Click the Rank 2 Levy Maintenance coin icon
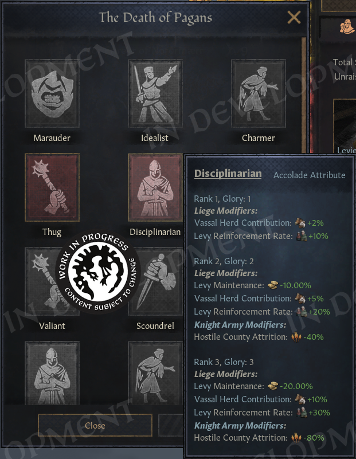356x459 pixels. 273,285
